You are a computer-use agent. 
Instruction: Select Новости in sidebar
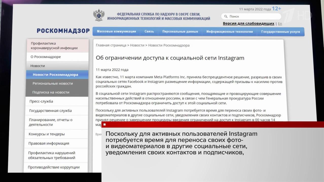point(58,66)
